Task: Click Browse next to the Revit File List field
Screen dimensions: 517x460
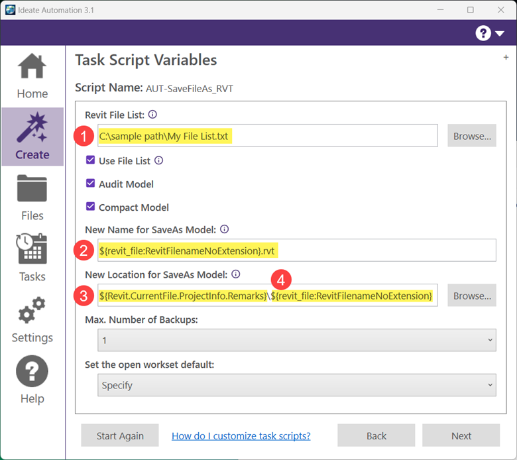Action: tap(472, 135)
